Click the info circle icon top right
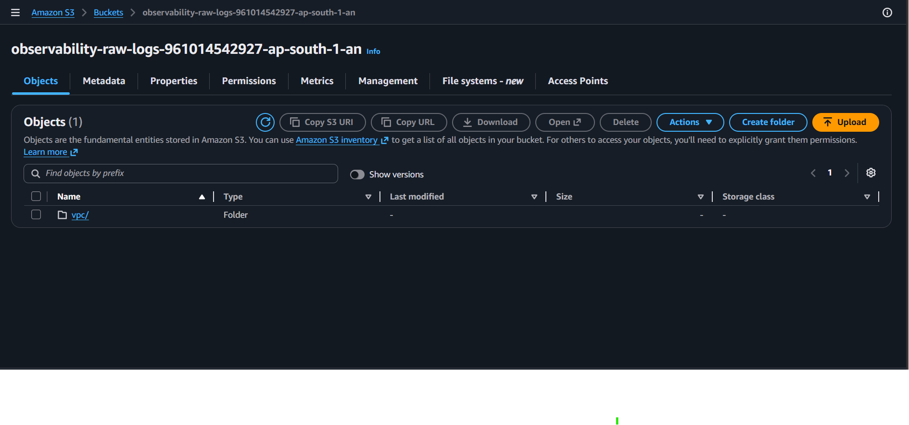Viewport: 909px width, 425px height. pos(887,12)
